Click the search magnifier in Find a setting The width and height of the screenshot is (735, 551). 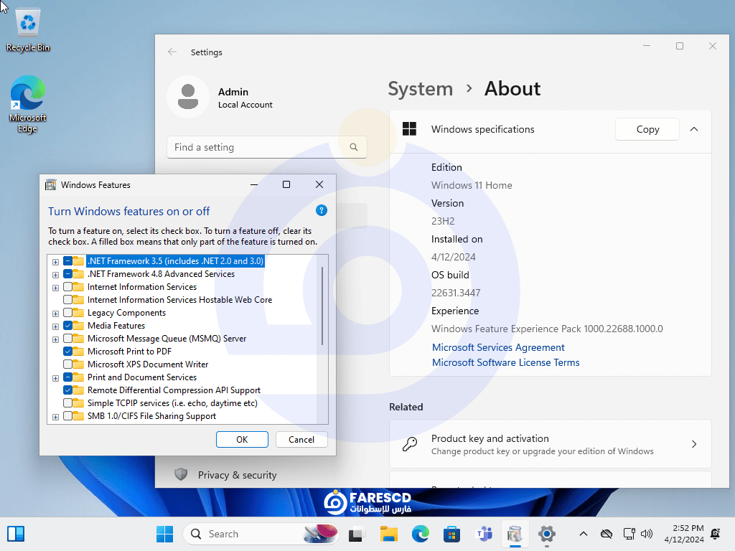pyautogui.click(x=354, y=147)
